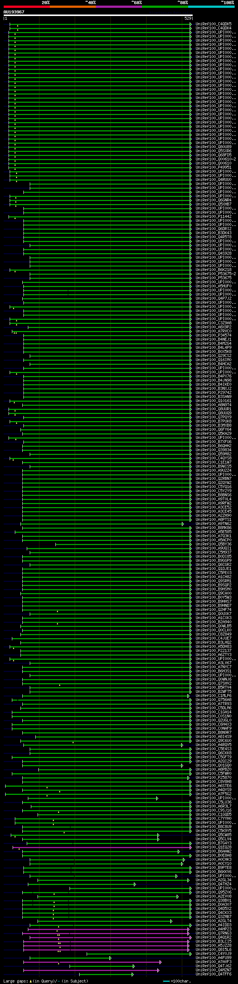Click the purple alignment bar for UniRef100_Q1EQ28

[x=102, y=847]
